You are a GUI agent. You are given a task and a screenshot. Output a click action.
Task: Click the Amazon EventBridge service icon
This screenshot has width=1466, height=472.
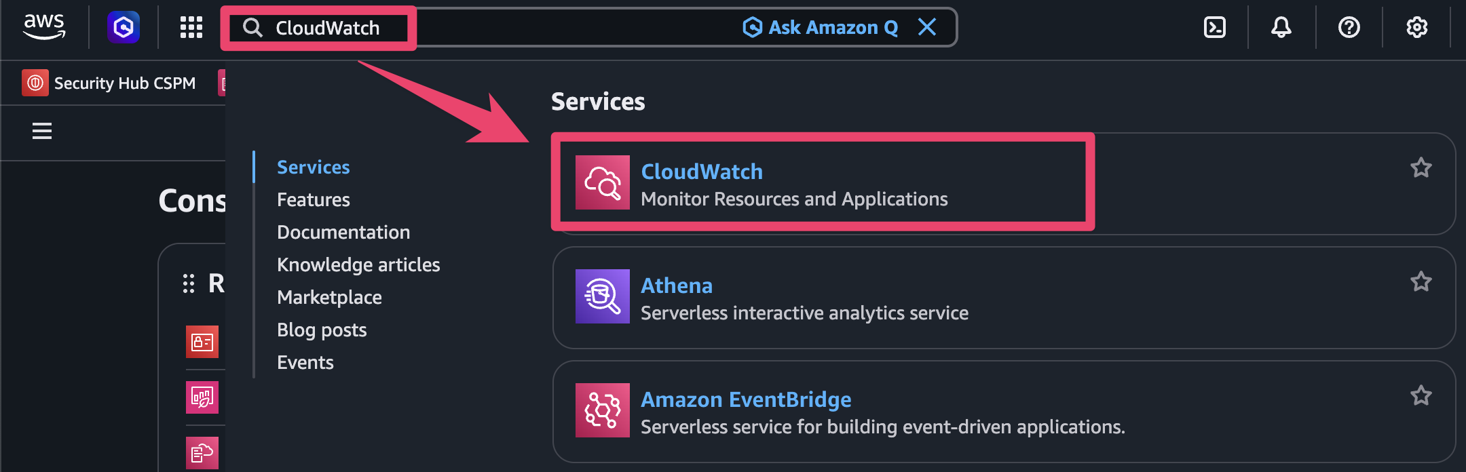pos(602,410)
